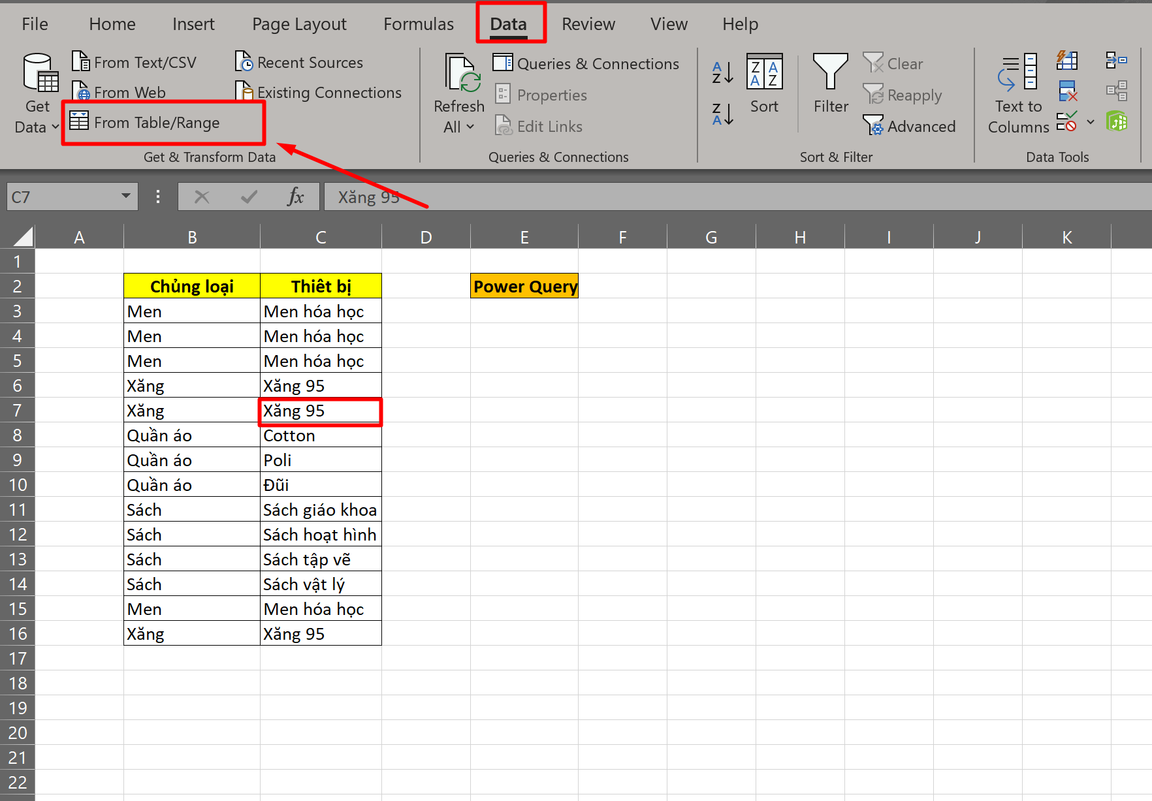Select the Consolidate tool

(1117, 61)
